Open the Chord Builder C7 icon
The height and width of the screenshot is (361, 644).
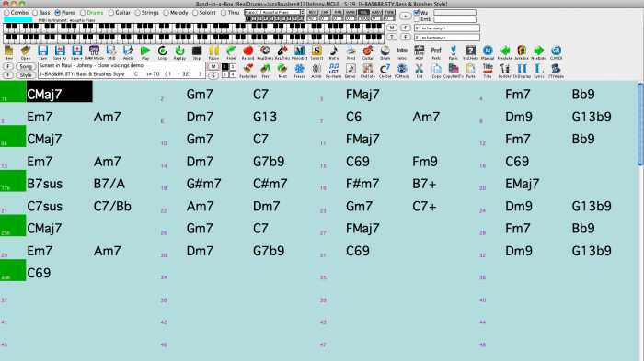(385, 69)
